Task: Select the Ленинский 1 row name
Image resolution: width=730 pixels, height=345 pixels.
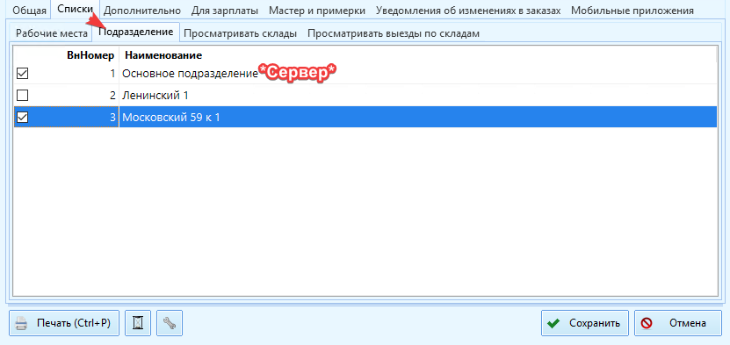Action: (155, 96)
